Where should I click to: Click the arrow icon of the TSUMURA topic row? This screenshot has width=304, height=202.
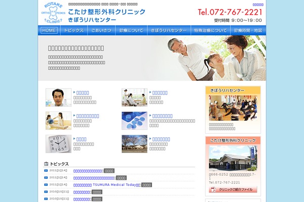click(46, 185)
